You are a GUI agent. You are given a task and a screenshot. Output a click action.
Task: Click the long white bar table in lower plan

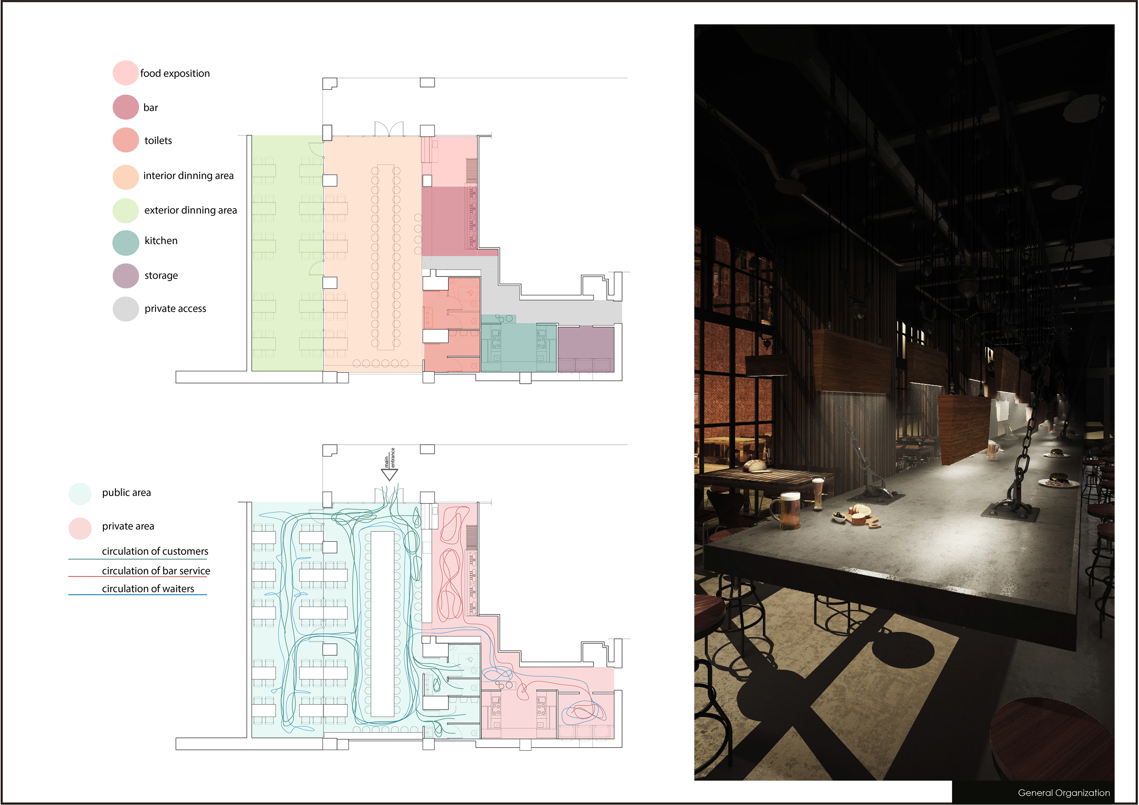click(x=382, y=624)
